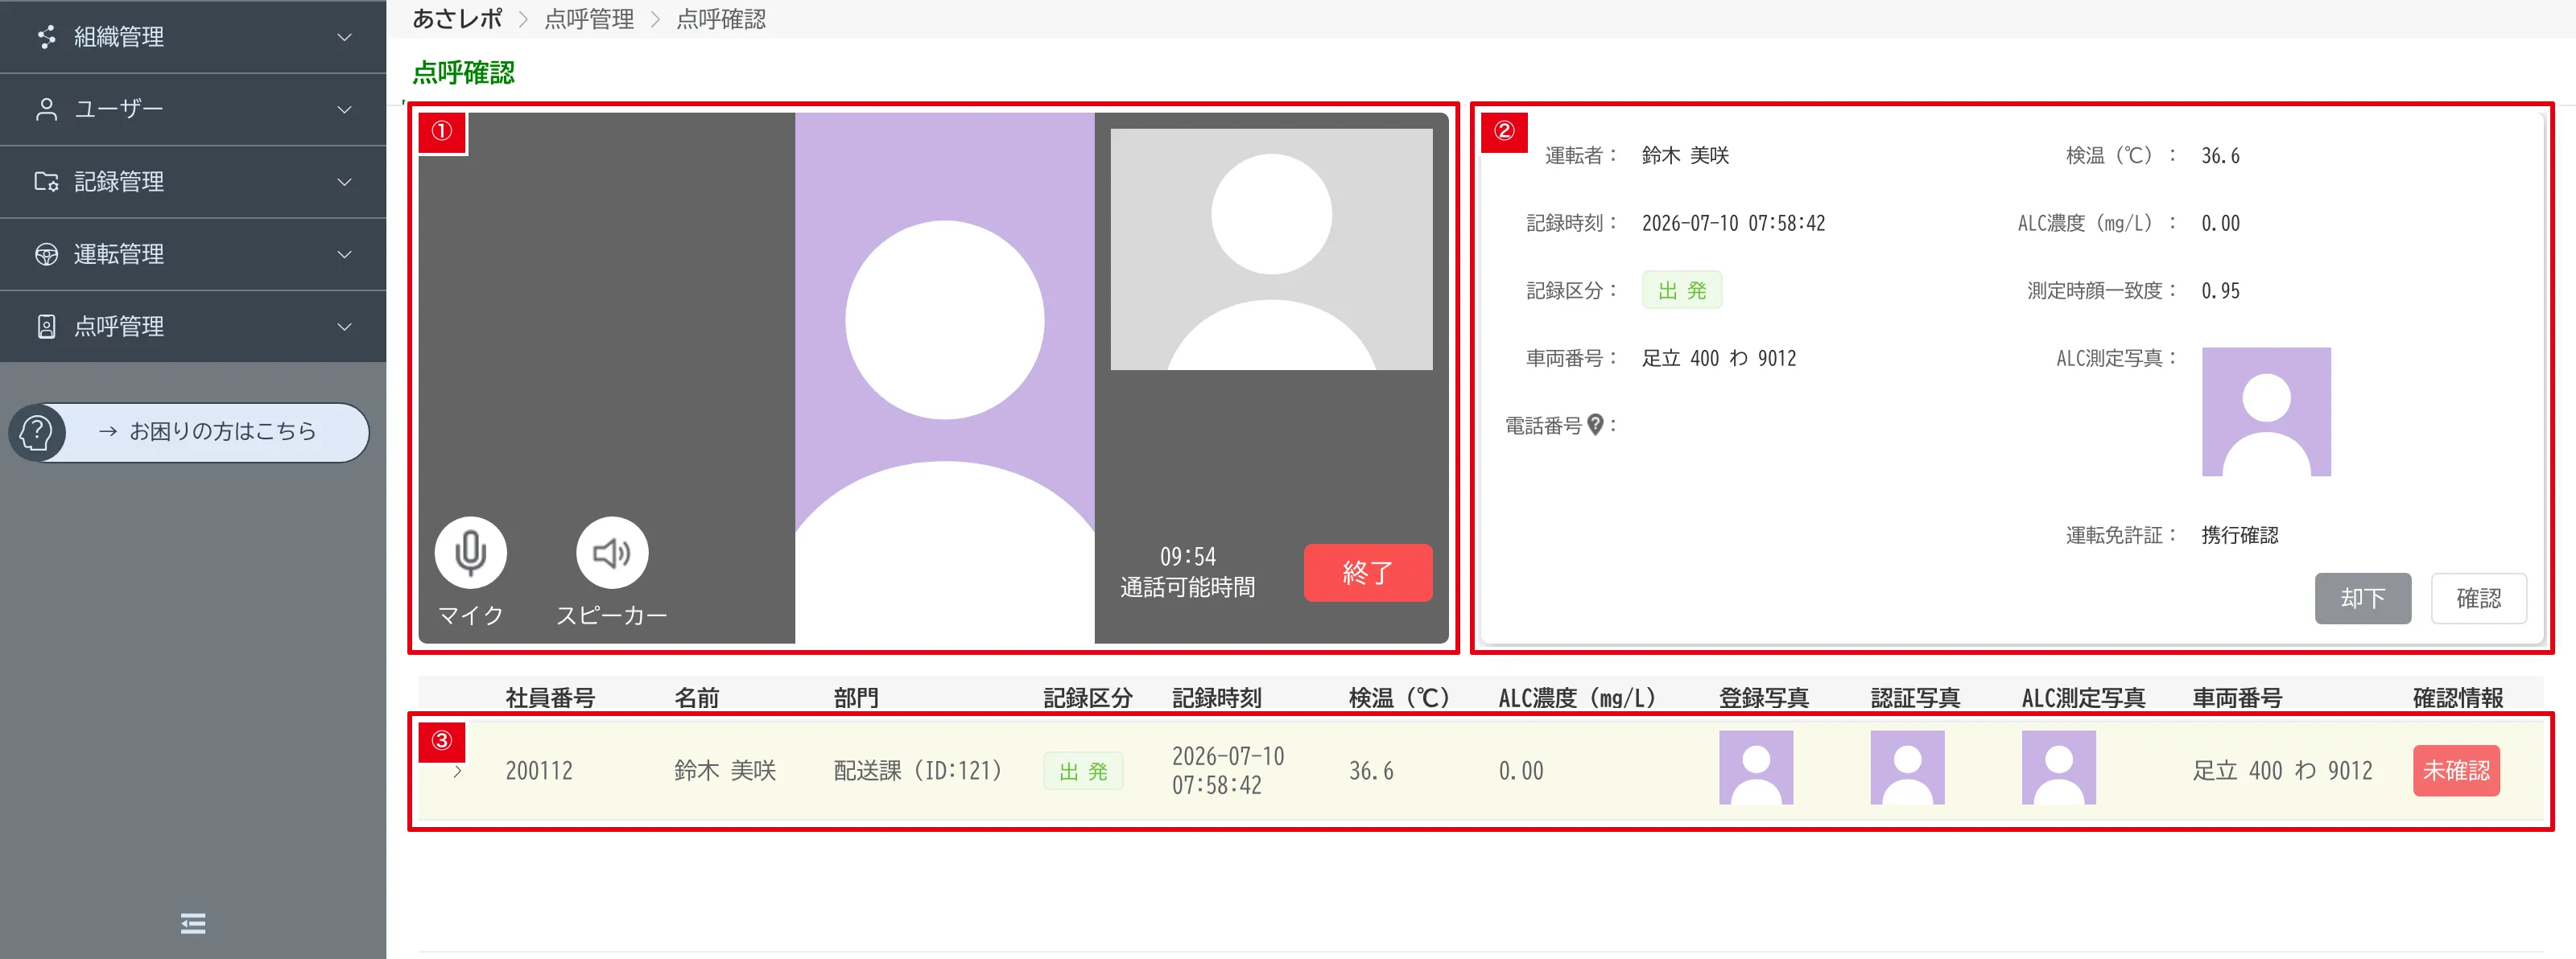This screenshot has width=2576, height=959.
Task: Click the 確認 confirm button
Action: [x=2478, y=599]
